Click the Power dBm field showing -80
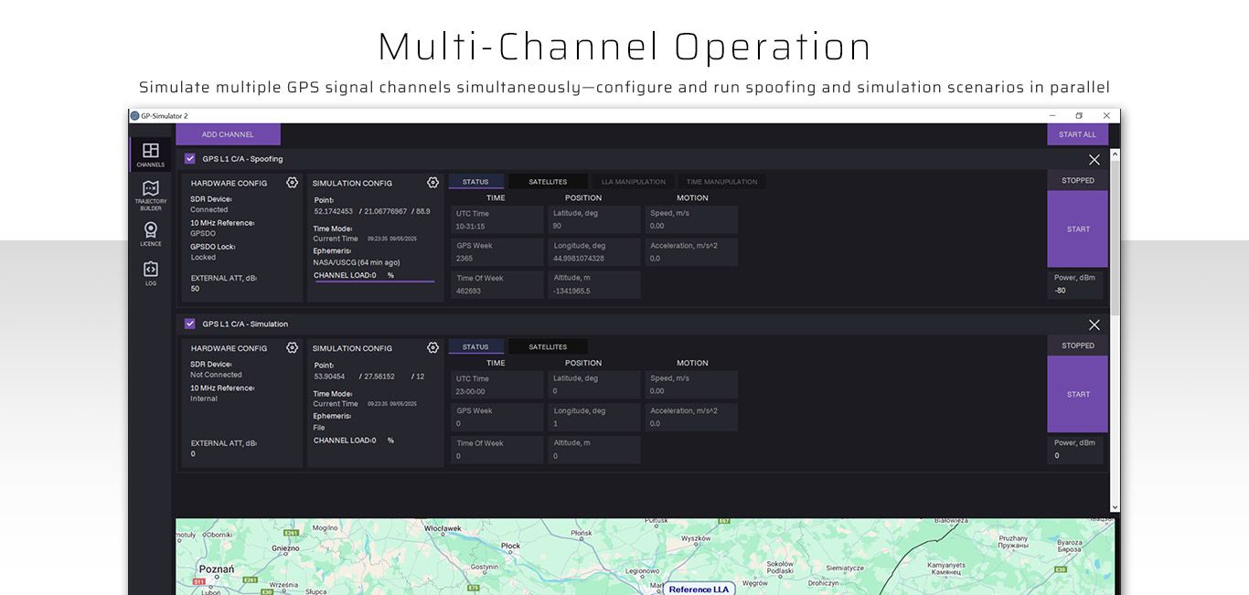The image size is (1249, 595). click(1074, 291)
